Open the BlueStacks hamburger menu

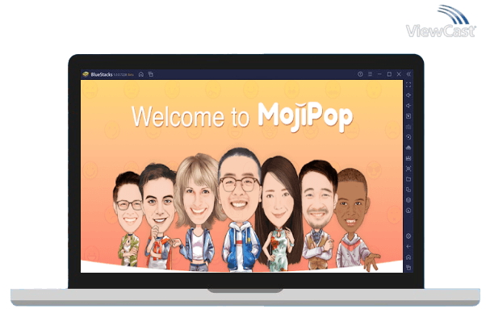pyautogui.click(x=370, y=74)
